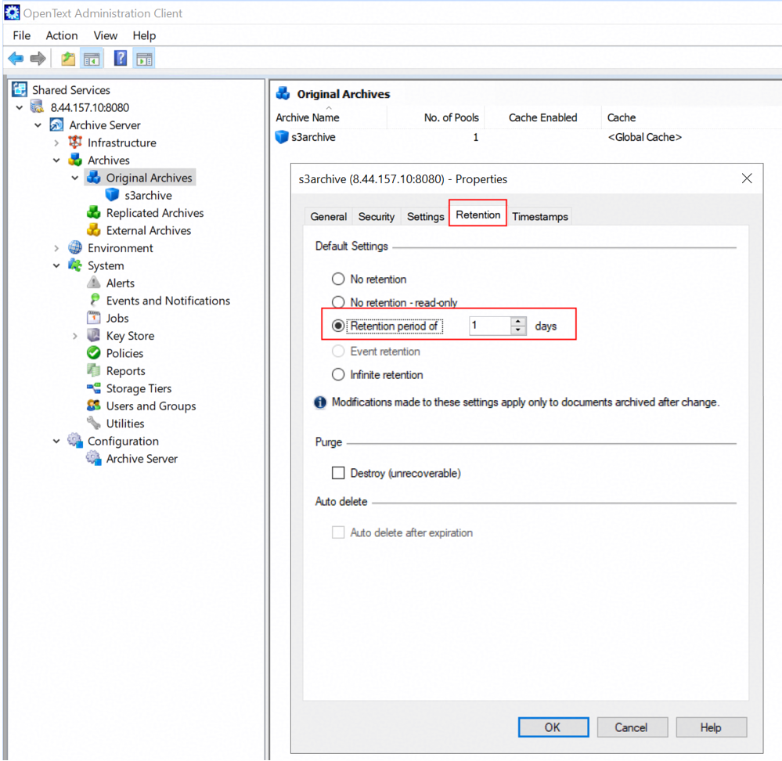
Task: Click <Global Cache> cell for s3archive
Action: pyautogui.click(x=644, y=137)
